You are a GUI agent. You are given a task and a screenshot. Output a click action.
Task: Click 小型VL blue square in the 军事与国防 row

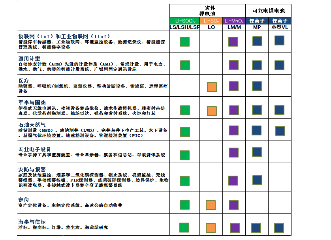[280, 110]
